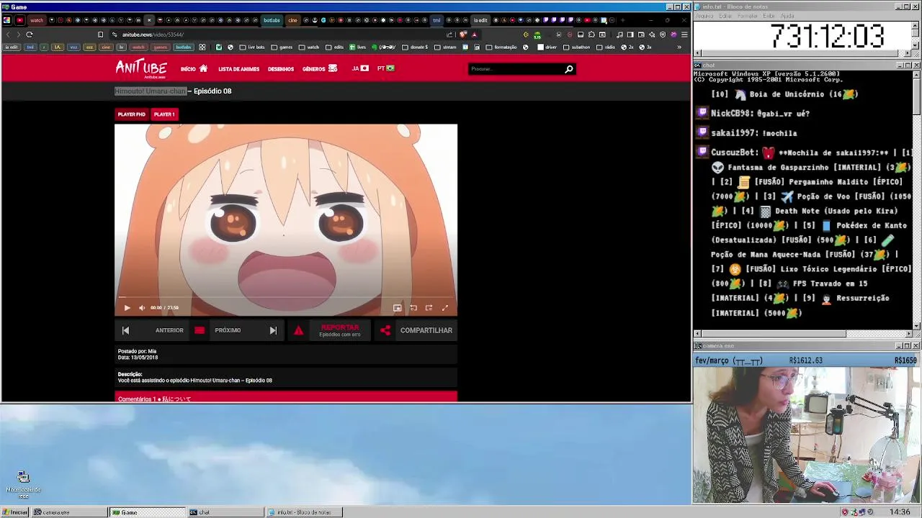Click the Iniciar start button
This screenshot has height=518, width=922.
pos(14,512)
